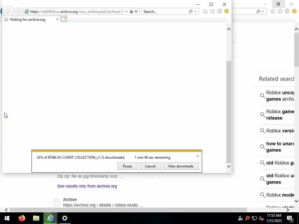Click the yellow download progress bar
The height and width of the screenshot is (224, 299).
(x=117, y=151)
